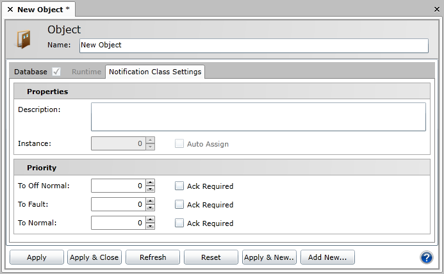
Task: Click the blue help question mark icon
Action: point(427,257)
